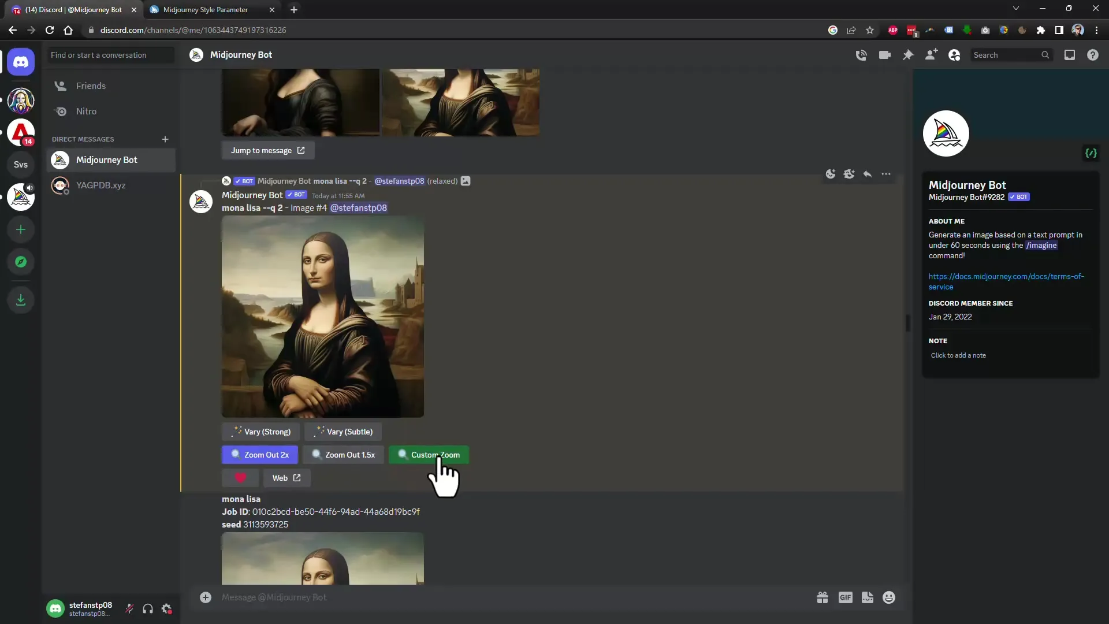1109x624 pixels.
Task: Toggle microphone mute
Action: (129, 608)
